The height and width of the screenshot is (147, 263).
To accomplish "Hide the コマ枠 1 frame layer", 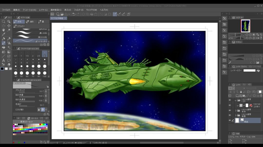I will 230,105.
